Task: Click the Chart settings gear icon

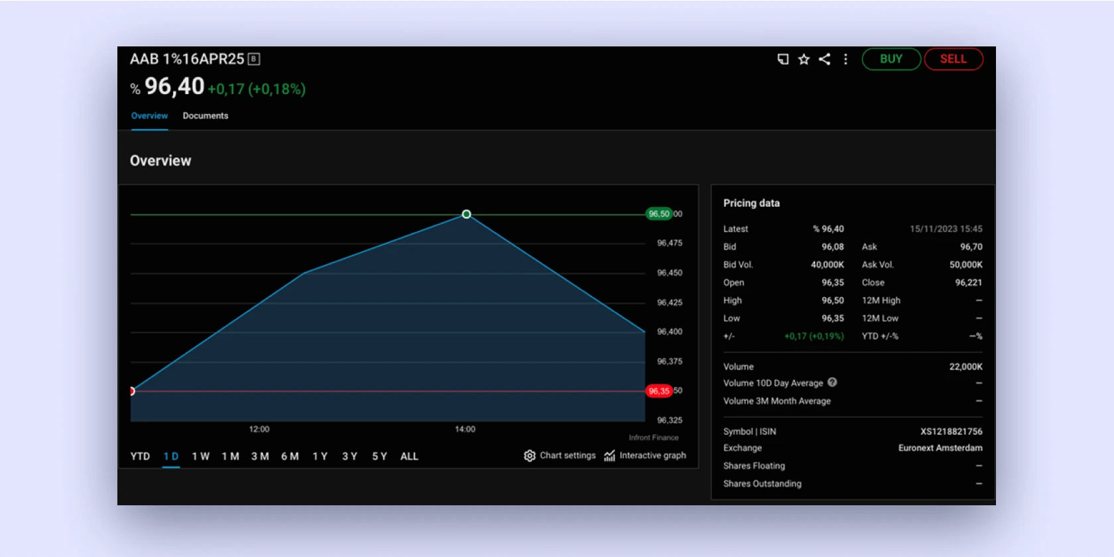Action: (x=529, y=456)
